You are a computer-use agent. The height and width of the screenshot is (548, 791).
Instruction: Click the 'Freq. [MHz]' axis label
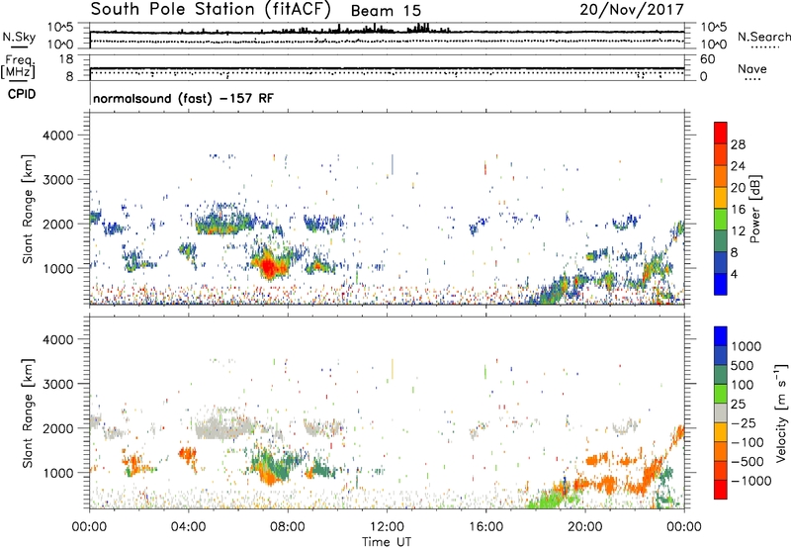click(x=18, y=66)
